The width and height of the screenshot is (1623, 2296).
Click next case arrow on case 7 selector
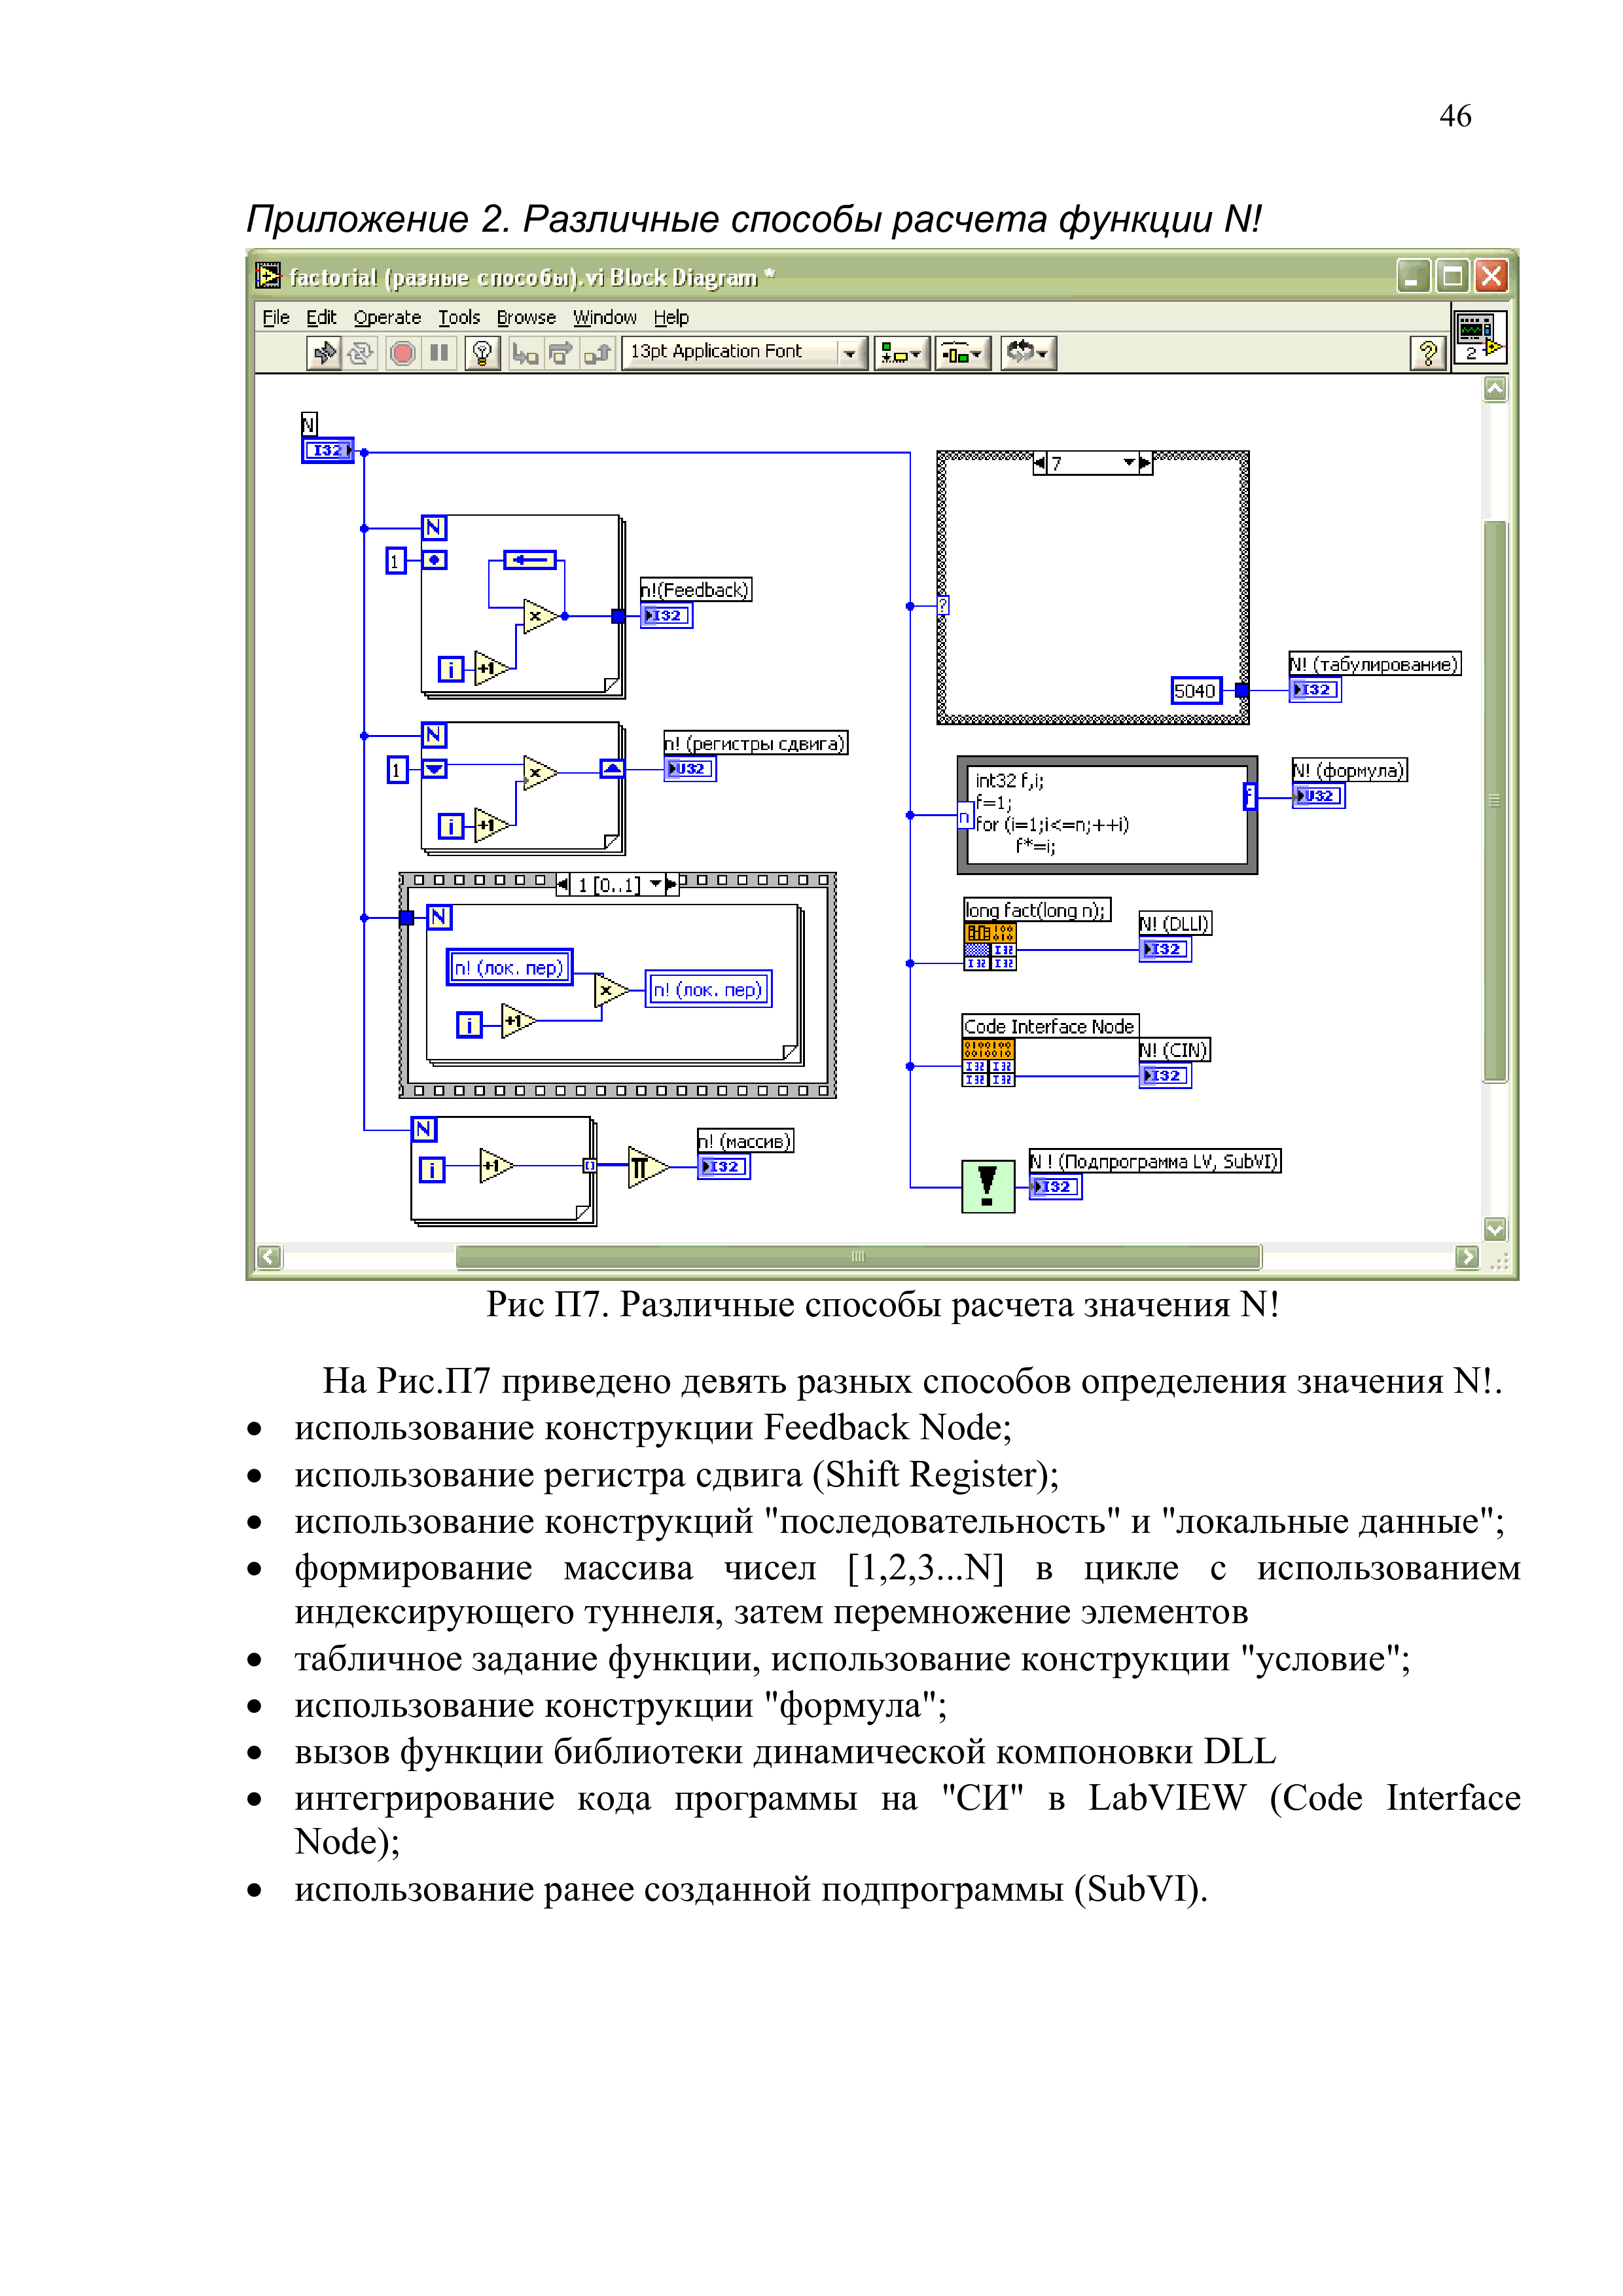(x=1146, y=463)
